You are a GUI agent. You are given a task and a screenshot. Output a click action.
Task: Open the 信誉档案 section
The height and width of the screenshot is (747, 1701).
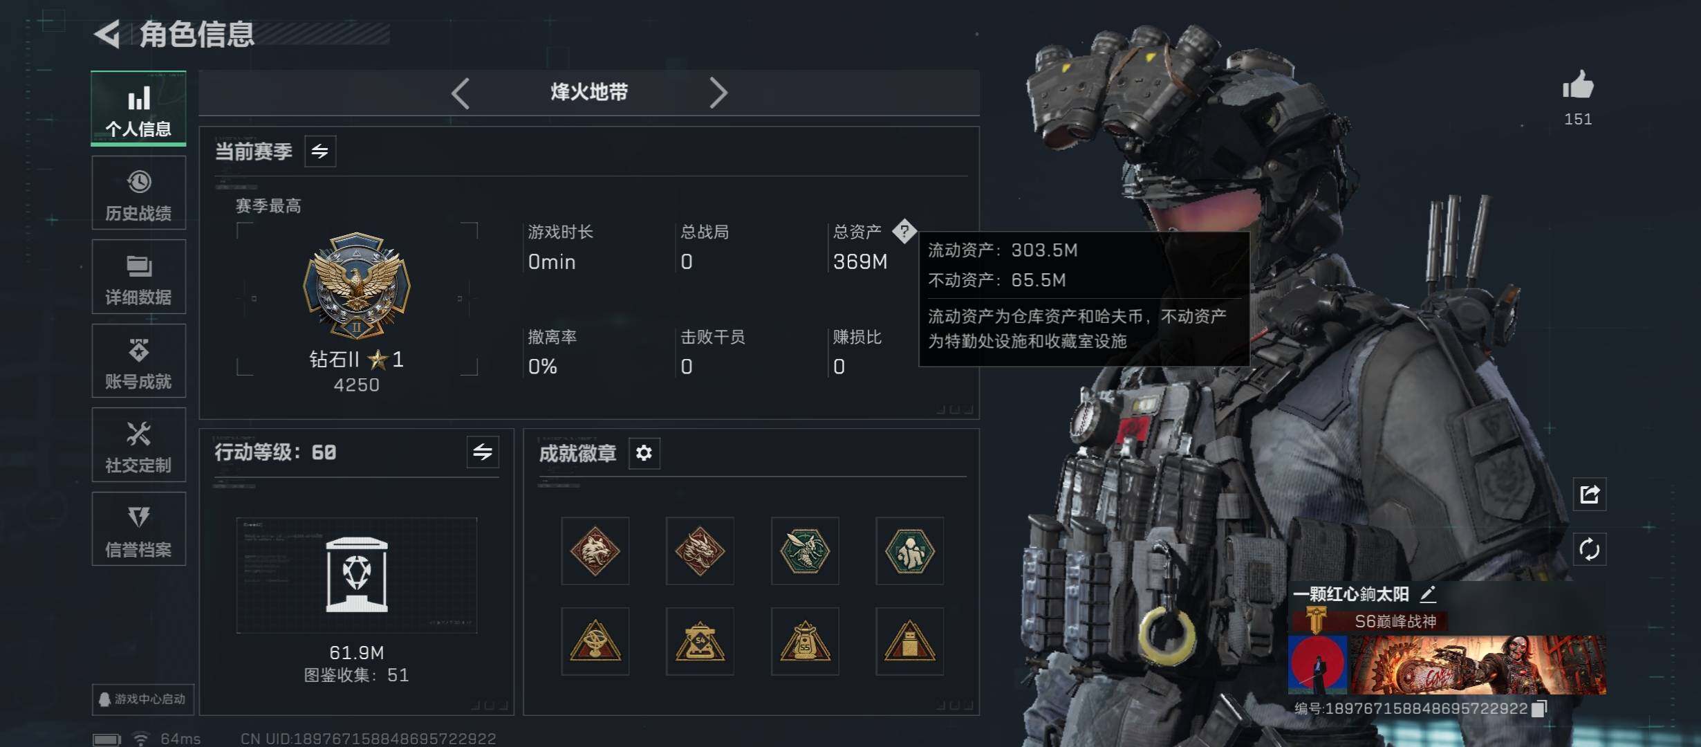[138, 528]
